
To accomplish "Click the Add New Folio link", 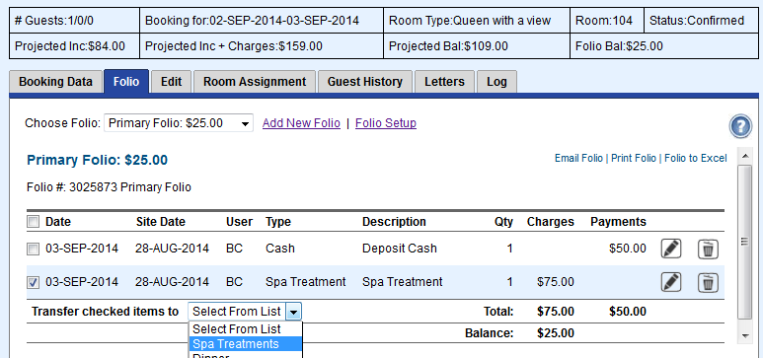I will [x=301, y=123].
